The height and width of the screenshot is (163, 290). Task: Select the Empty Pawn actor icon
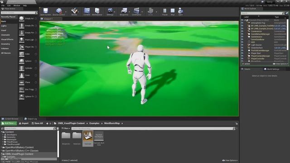[x=22, y=33]
